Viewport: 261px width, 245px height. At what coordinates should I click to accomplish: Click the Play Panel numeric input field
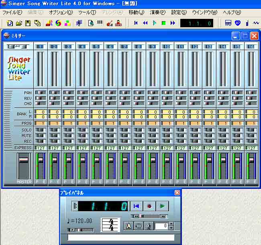161,226
